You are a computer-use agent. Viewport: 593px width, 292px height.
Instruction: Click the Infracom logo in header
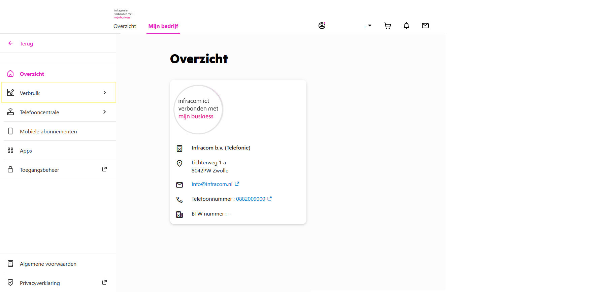(x=123, y=14)
